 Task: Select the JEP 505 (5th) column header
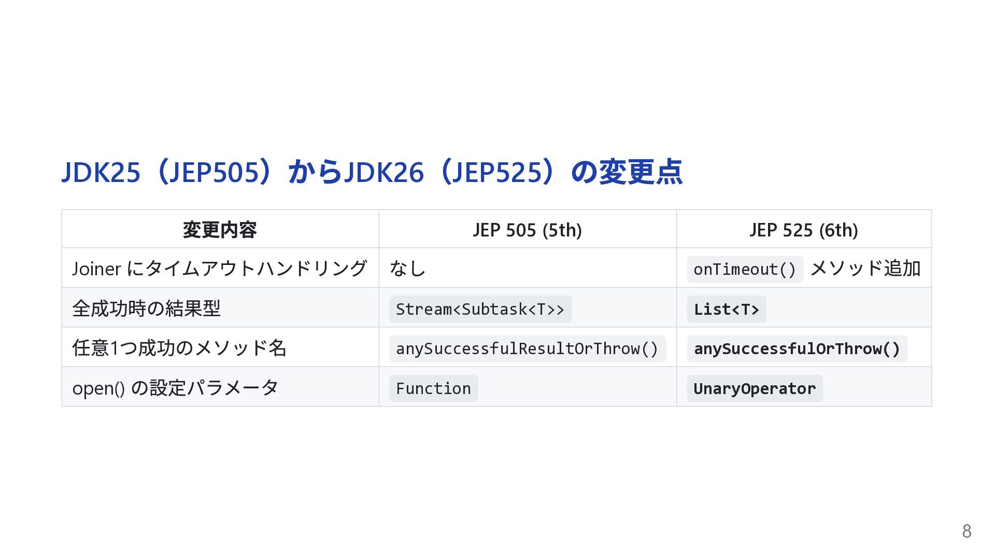pos(527,230)
